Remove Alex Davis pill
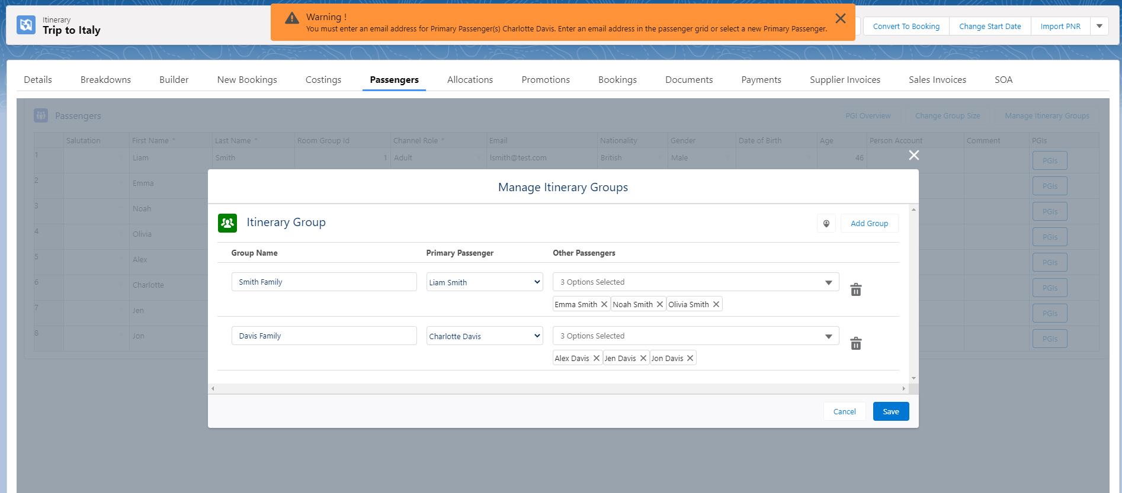This screenshot has width=1122, height=493. 597,358
